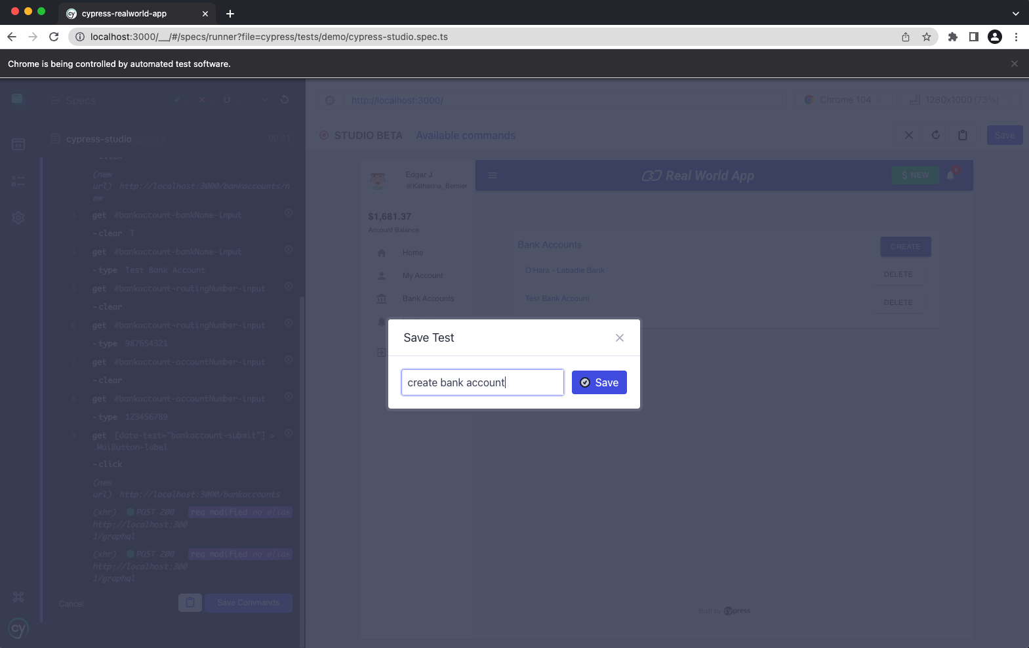
Task: Bookmark this page with the star icon
Action: (x=927, y=37)
